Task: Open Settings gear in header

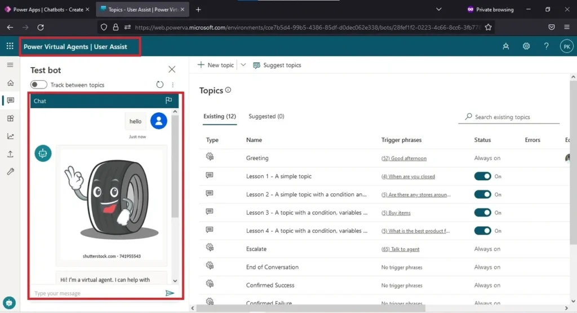Action: tap(526, 46)
